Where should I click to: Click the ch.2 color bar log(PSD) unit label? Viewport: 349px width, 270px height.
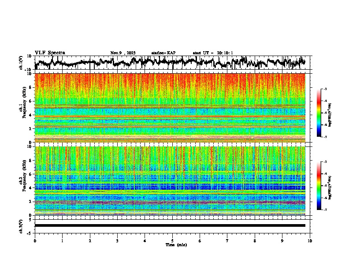tap(330, 187)
